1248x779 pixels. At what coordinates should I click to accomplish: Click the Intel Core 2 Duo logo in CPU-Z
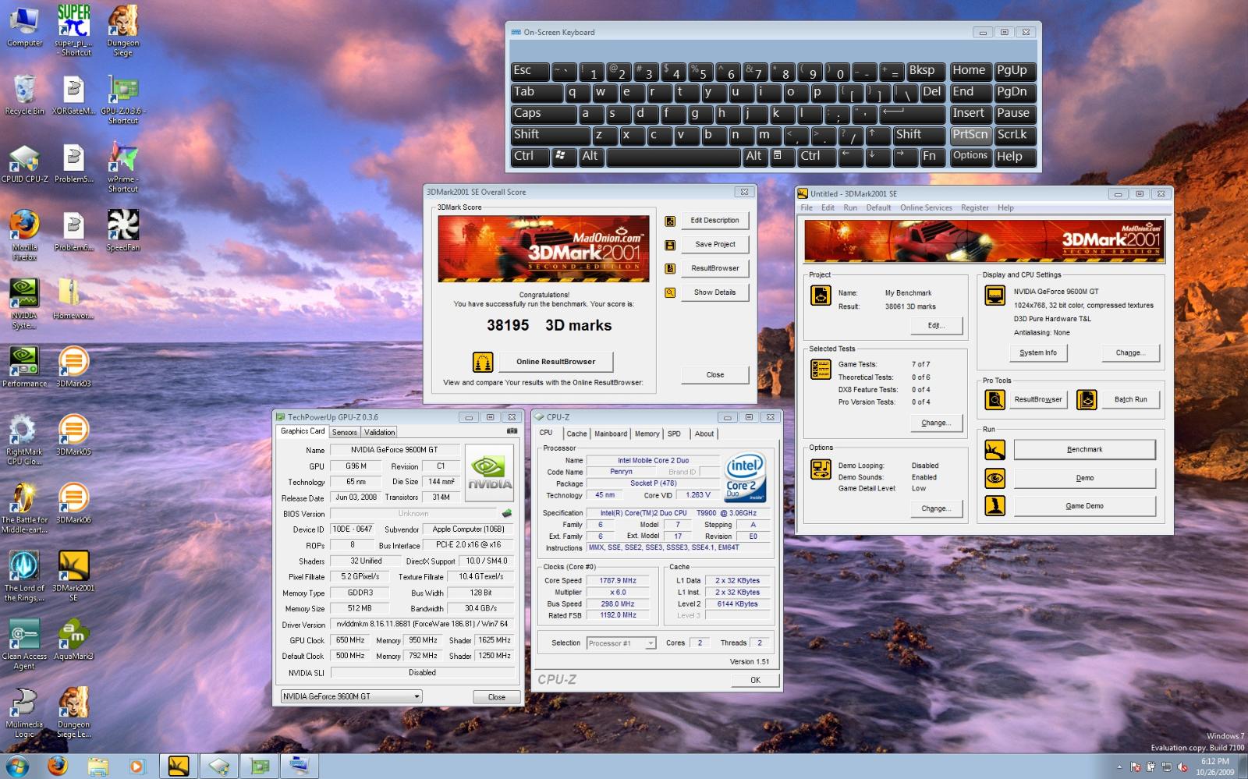pos(745,476)
